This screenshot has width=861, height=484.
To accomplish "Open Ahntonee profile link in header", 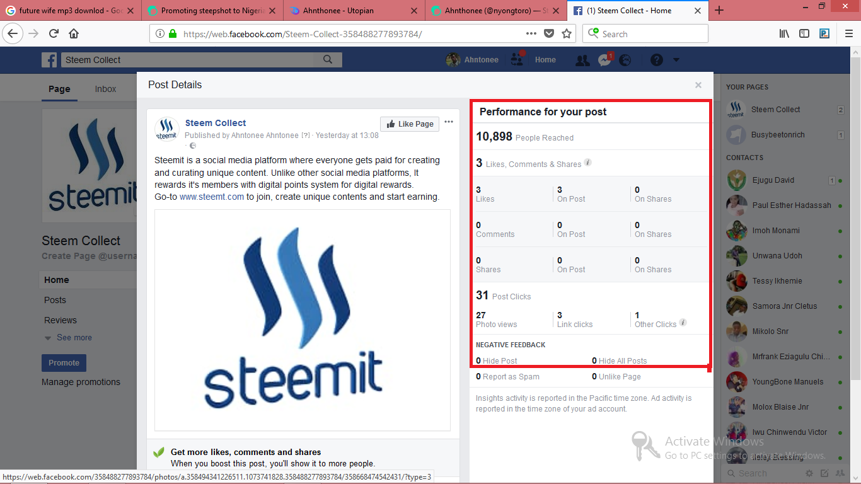I will 473,60.
